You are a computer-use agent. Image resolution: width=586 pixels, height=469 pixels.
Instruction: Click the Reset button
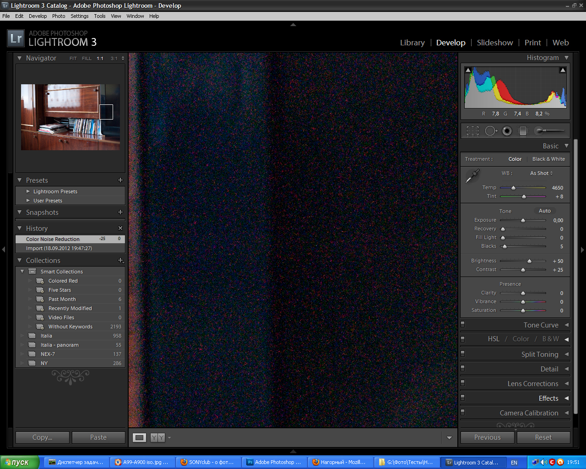pyautogui.click(x=543, y=437)
